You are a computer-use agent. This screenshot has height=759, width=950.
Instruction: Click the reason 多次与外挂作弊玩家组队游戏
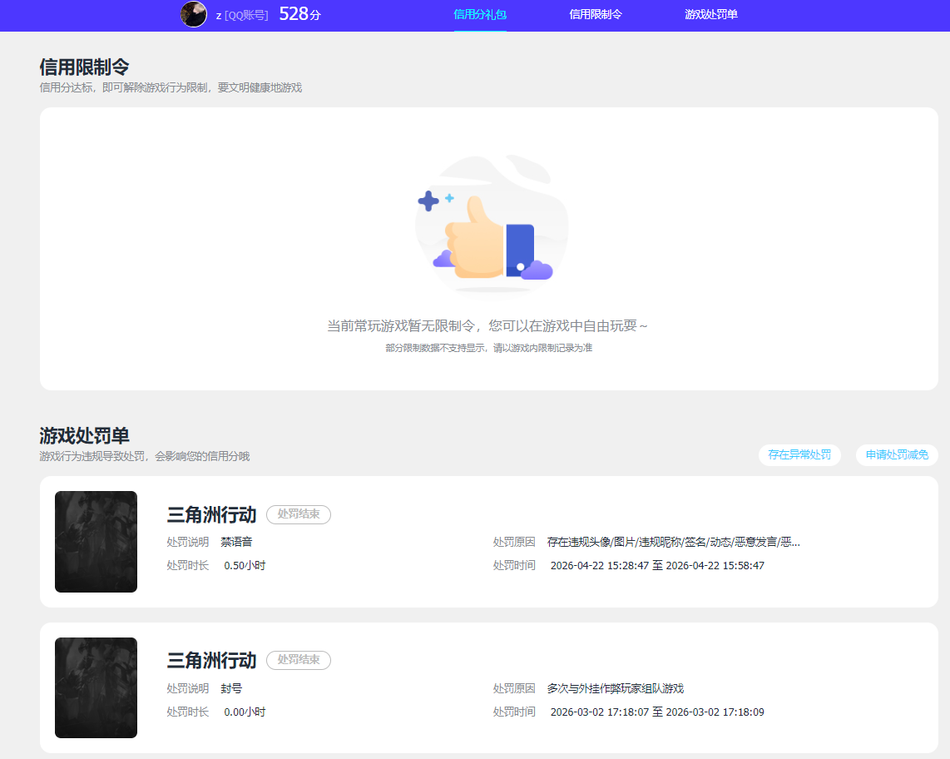point(615,689)
